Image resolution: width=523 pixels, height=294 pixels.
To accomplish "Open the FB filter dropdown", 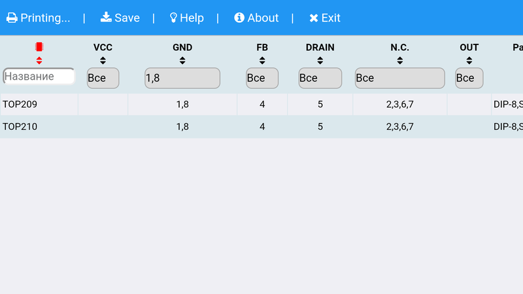I will 262,78.
